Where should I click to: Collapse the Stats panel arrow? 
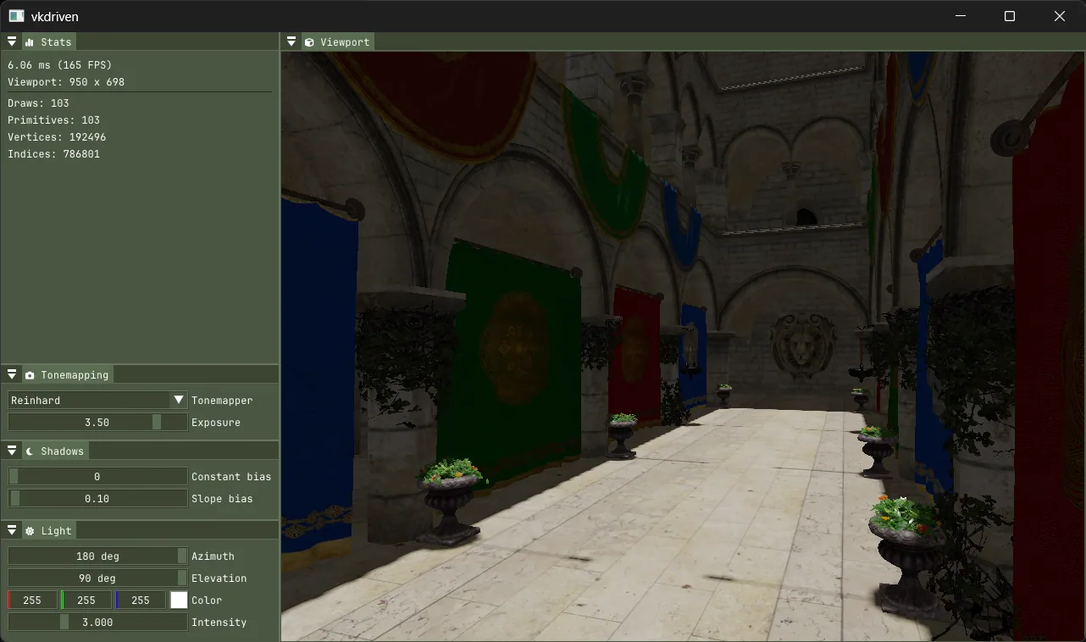pos(12,42)
